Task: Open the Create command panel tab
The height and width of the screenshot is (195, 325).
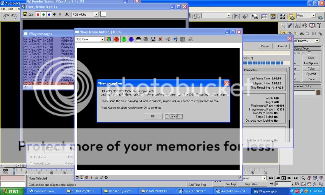Action: [283, 25]
